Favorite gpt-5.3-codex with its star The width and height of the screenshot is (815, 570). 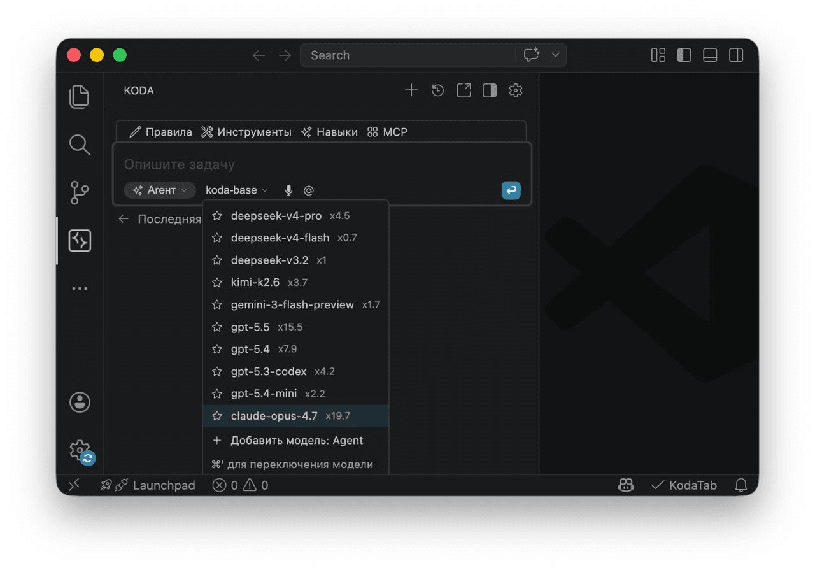[x=217, y=371]
